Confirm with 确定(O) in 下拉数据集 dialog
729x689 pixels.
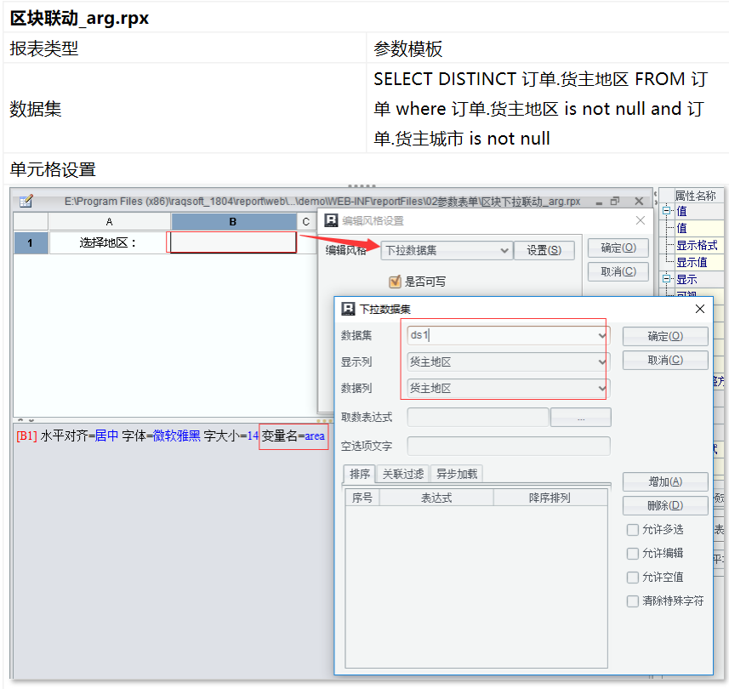click(x=665, y=336)
